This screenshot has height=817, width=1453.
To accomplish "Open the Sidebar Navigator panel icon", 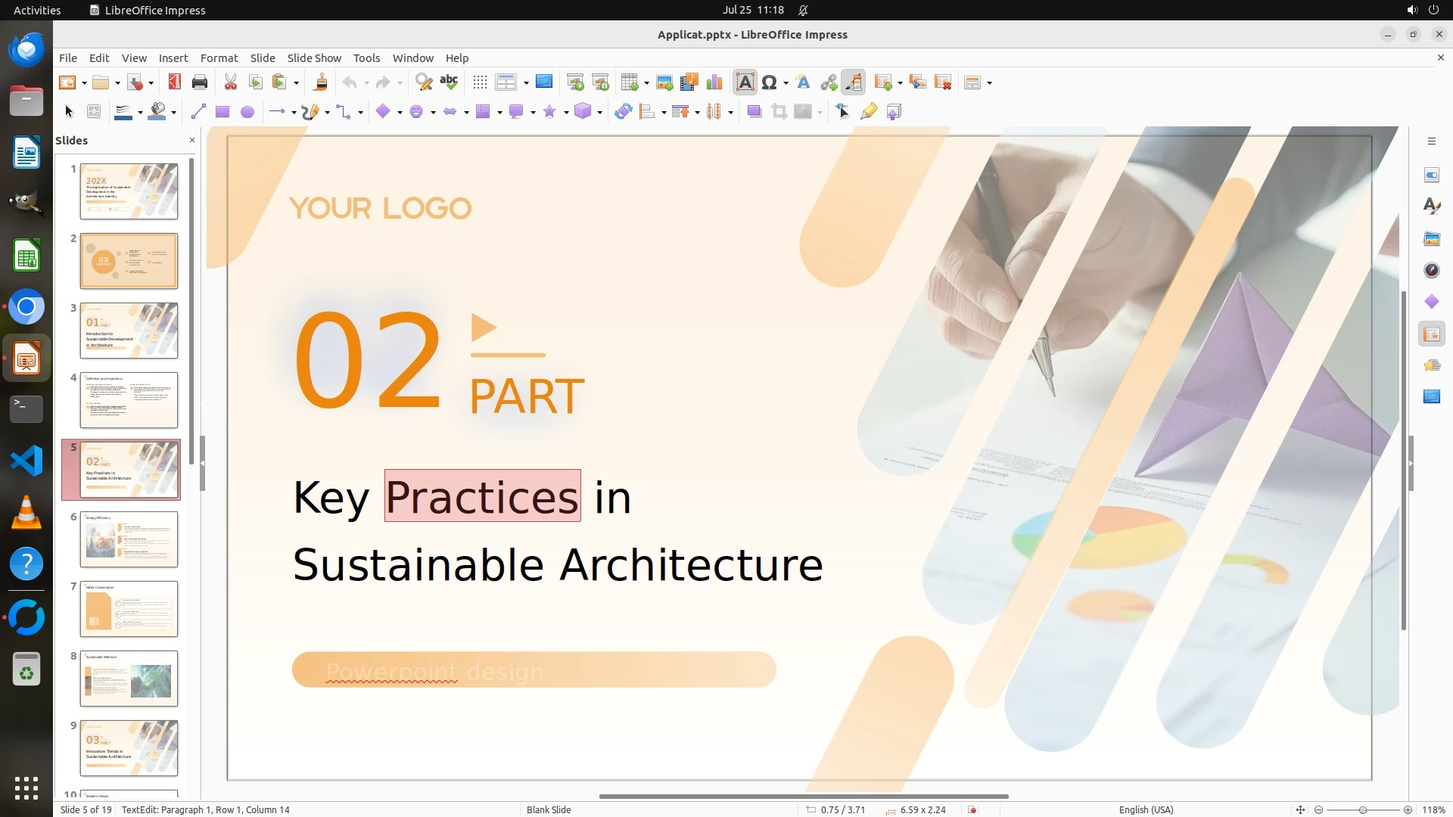I will 1431,270.
